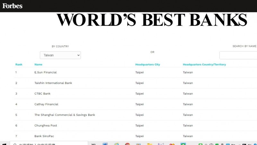Viewport: 257px width, 145px height.
Task: Open Microsoft Word from the taskbar
Action: (105, 144)
